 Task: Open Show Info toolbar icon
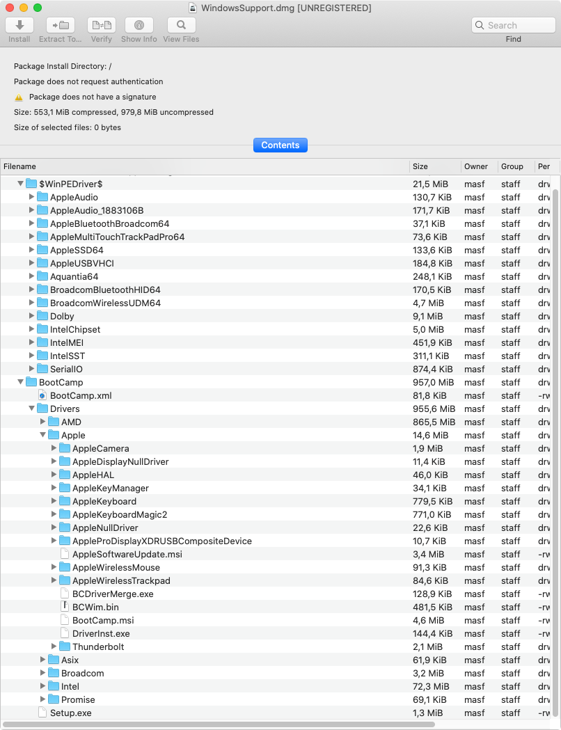click(x=139, y=25)
